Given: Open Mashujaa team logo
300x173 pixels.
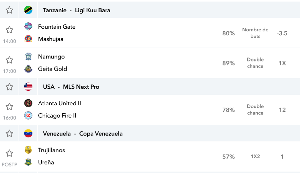Looking at the screenshot, I should [x=28, y=39].
